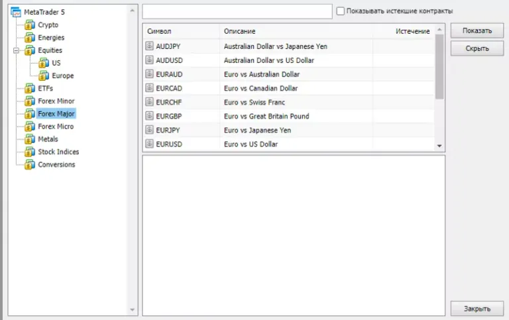Click the Europe subfolder icon

[x=44, y=76]
